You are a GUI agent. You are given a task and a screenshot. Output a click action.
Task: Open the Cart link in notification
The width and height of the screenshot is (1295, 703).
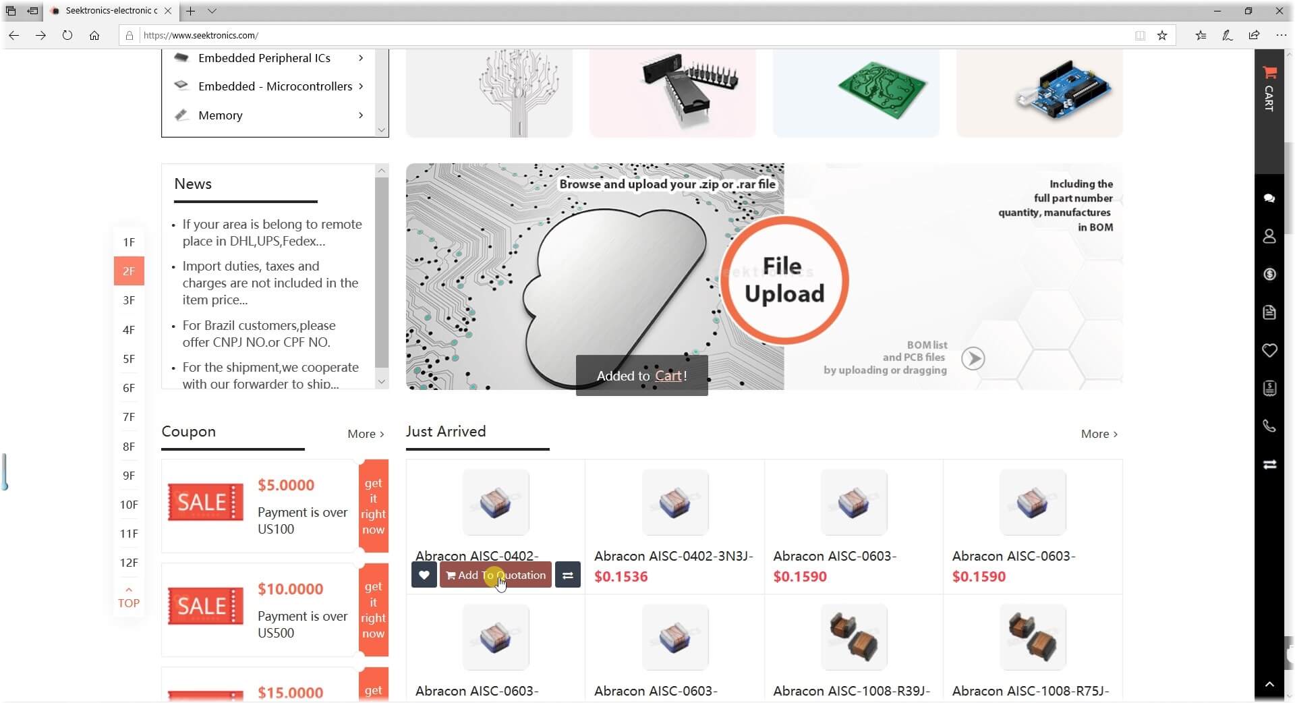(668, 376)
